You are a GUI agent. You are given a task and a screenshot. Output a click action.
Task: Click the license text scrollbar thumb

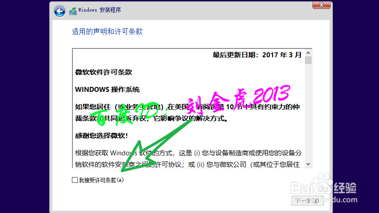pyautogui.click(x=308, y=60)
